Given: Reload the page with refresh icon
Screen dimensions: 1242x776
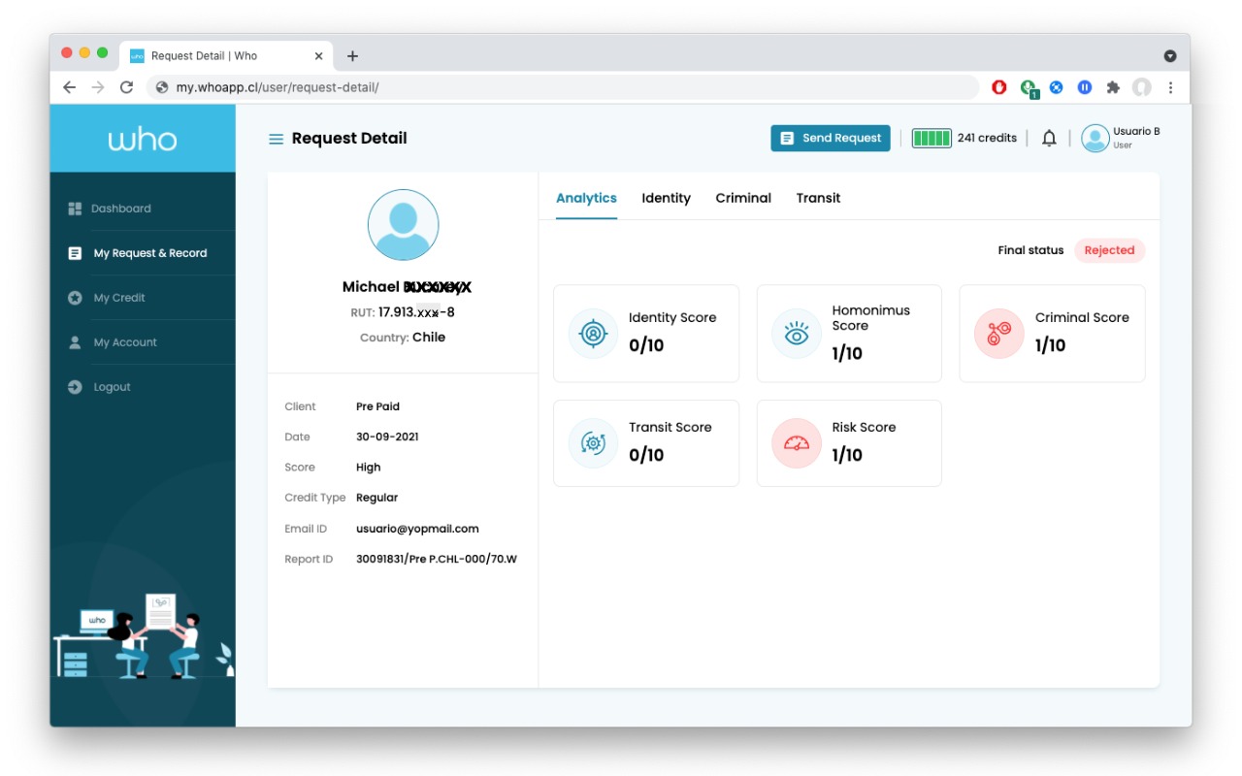Looking at the screenshot, I should tap(126, 87).
